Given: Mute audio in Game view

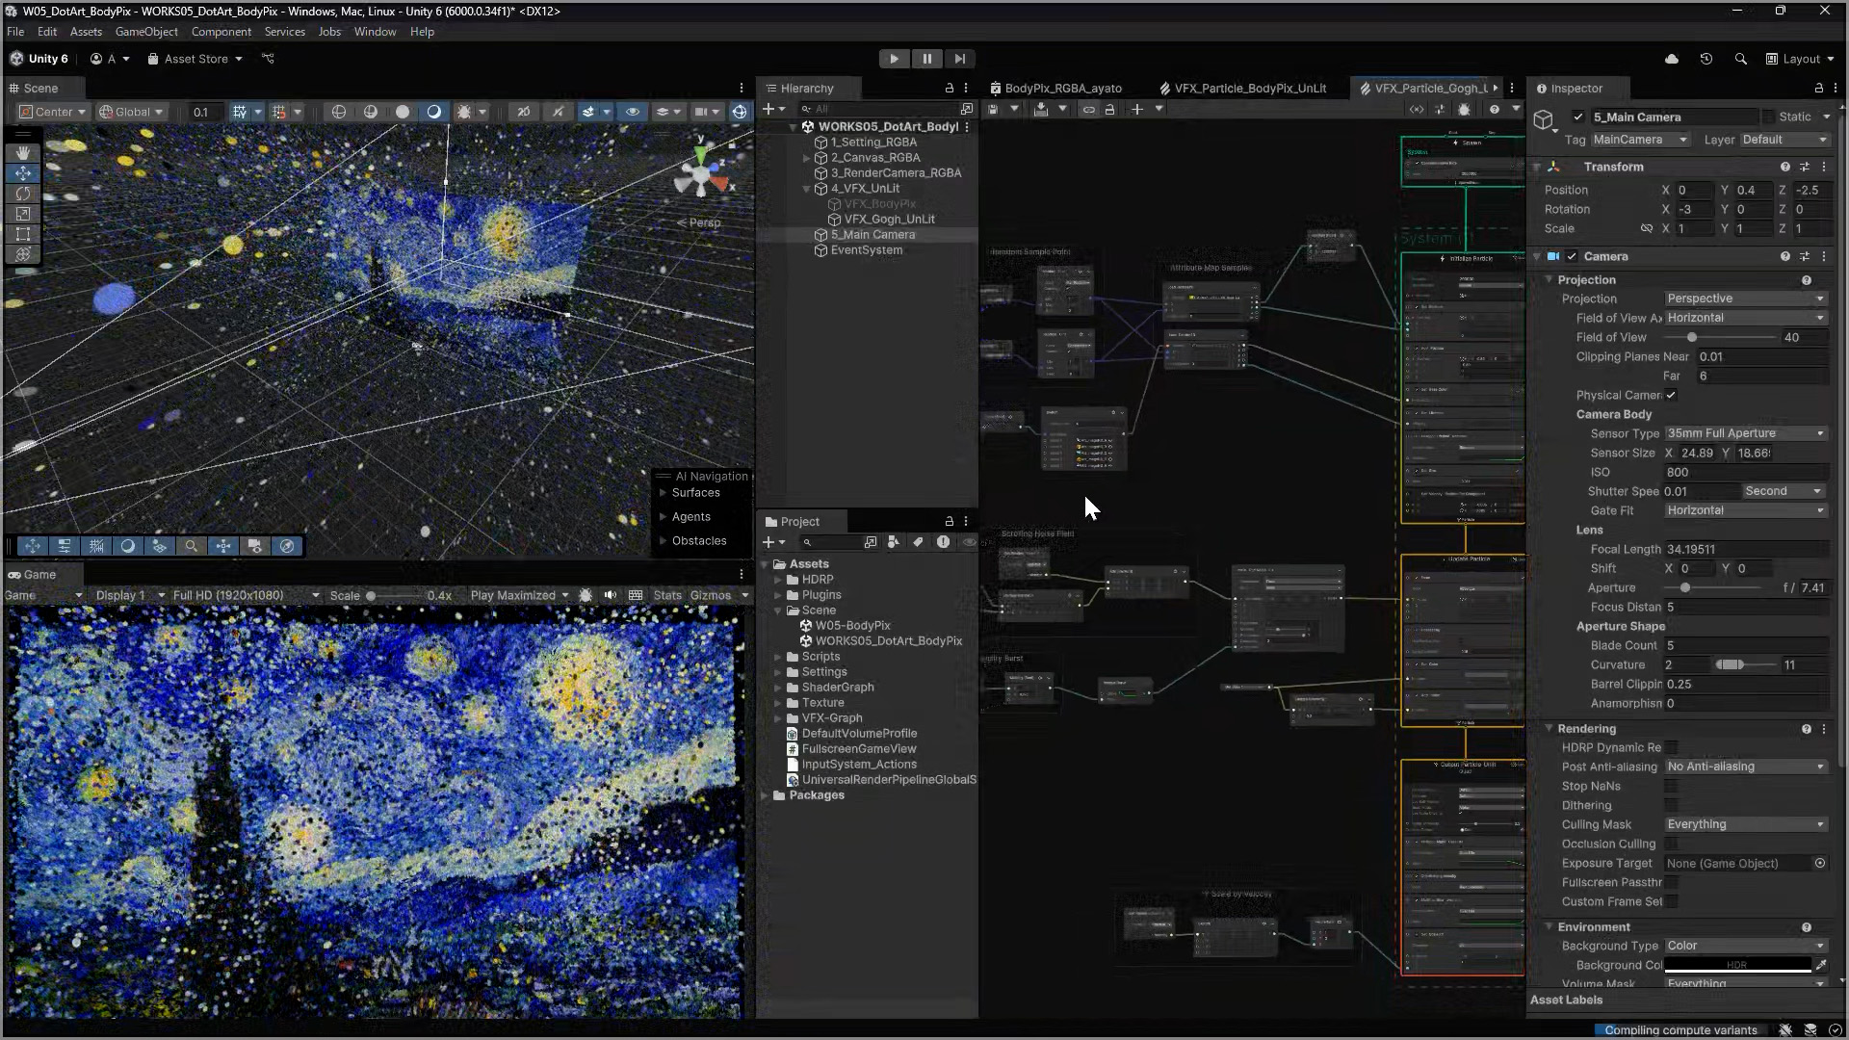Looking at the screenshot, I should click(x=611, y=595).
